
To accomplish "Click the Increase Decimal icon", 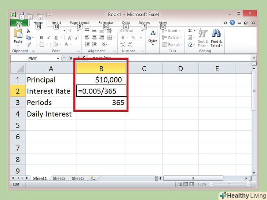I will [x=123, y=44].
